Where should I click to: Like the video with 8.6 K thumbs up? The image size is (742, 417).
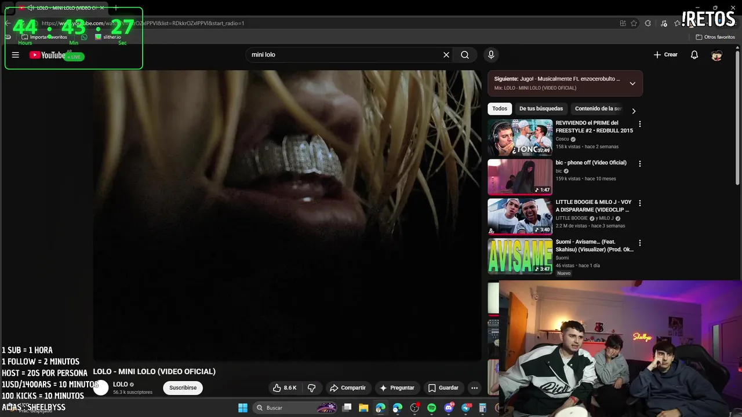[285, 388]
